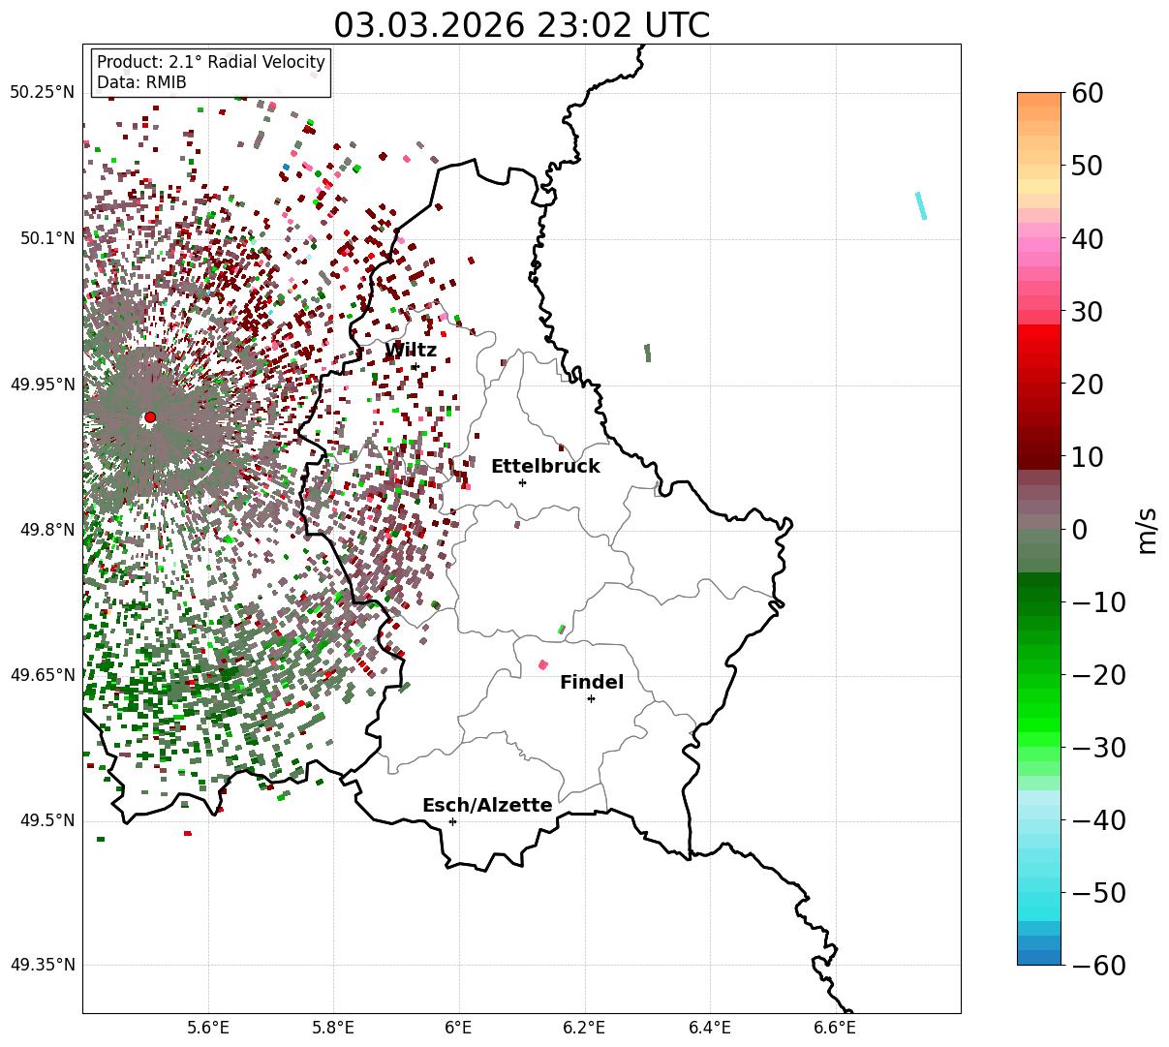Click the 49.35°N latitude label
This screenshot has height=1047, width=1169.
pyautogui.click(x=42, y=965)
